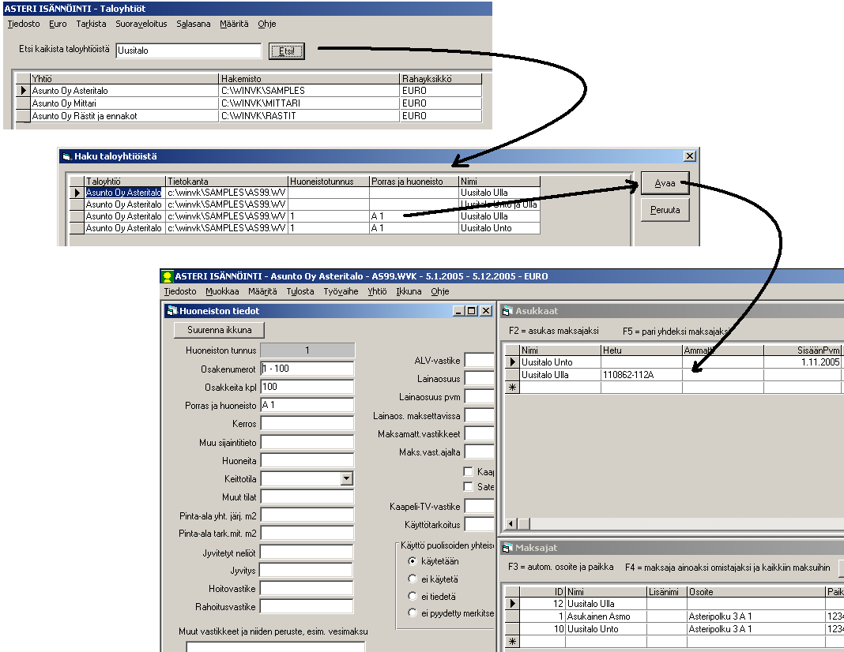Maximize the Huoneiston tiedot window
The height and width of the screenshot is (652, 844).
[x=472, y=311]
